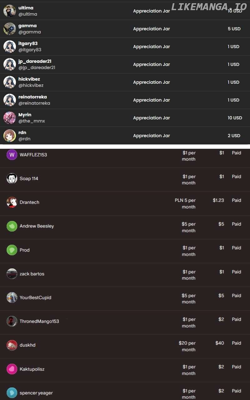Viewport: 250px width, 400px height.
Task: Click the @the_mmx handle
Action: 32,121
